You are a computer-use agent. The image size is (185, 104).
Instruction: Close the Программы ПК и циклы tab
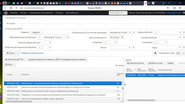pos(27,18)
